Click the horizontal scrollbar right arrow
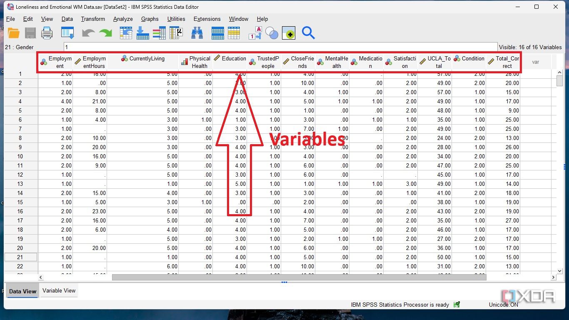The image size is (569, 320). [554, 277]
